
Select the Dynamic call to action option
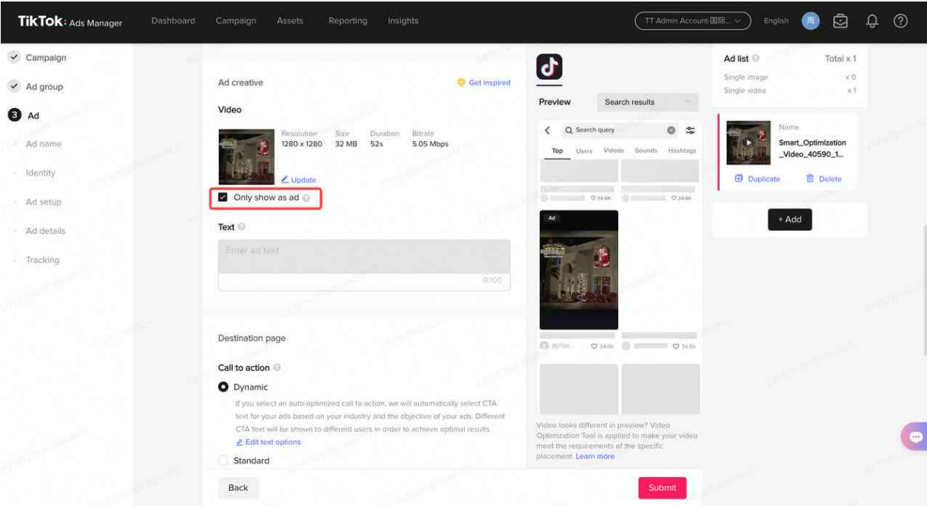coord(224,387)
